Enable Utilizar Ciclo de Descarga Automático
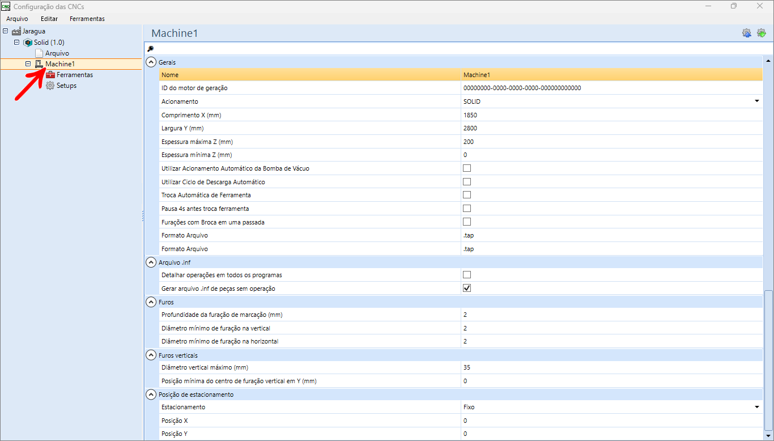Screen dimensions: 774x441 [x=467, y=182]
